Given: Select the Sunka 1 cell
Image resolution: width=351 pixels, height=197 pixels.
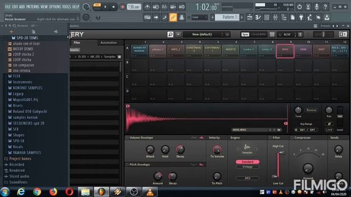Looking at the screenshot, I should (248, 51).
